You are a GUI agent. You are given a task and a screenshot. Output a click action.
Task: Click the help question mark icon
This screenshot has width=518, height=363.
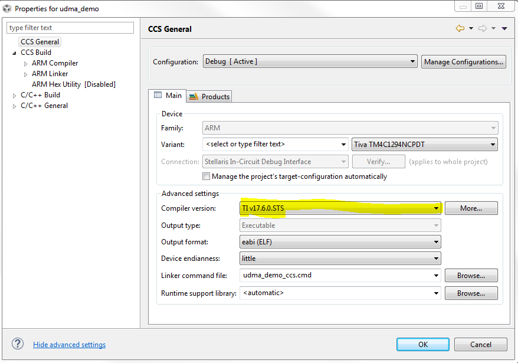[x=18, y=344]
